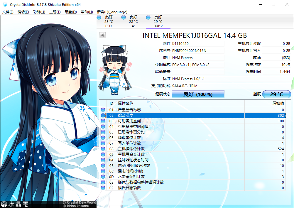Select the 不安全关机计数 row
This screenshot has height=208, width=294.
(x=192, y=177)
